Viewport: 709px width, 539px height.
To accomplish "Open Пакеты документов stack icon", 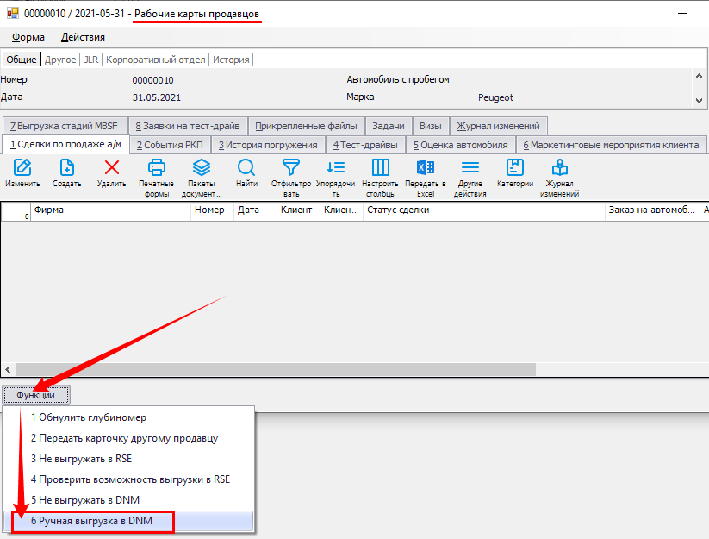I will 202,168.
